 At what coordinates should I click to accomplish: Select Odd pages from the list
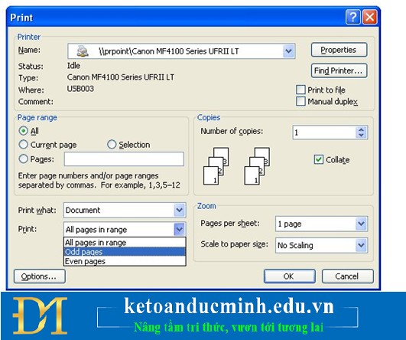point(125,252)
